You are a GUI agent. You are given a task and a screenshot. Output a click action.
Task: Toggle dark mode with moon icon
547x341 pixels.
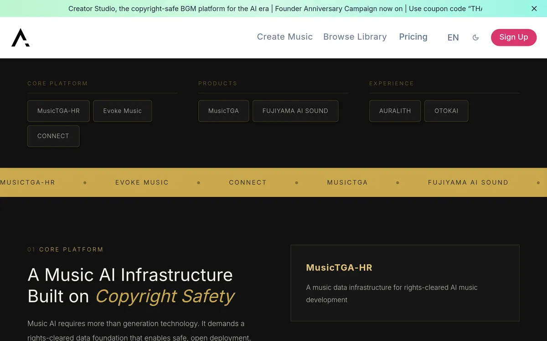tap(475, 38)
